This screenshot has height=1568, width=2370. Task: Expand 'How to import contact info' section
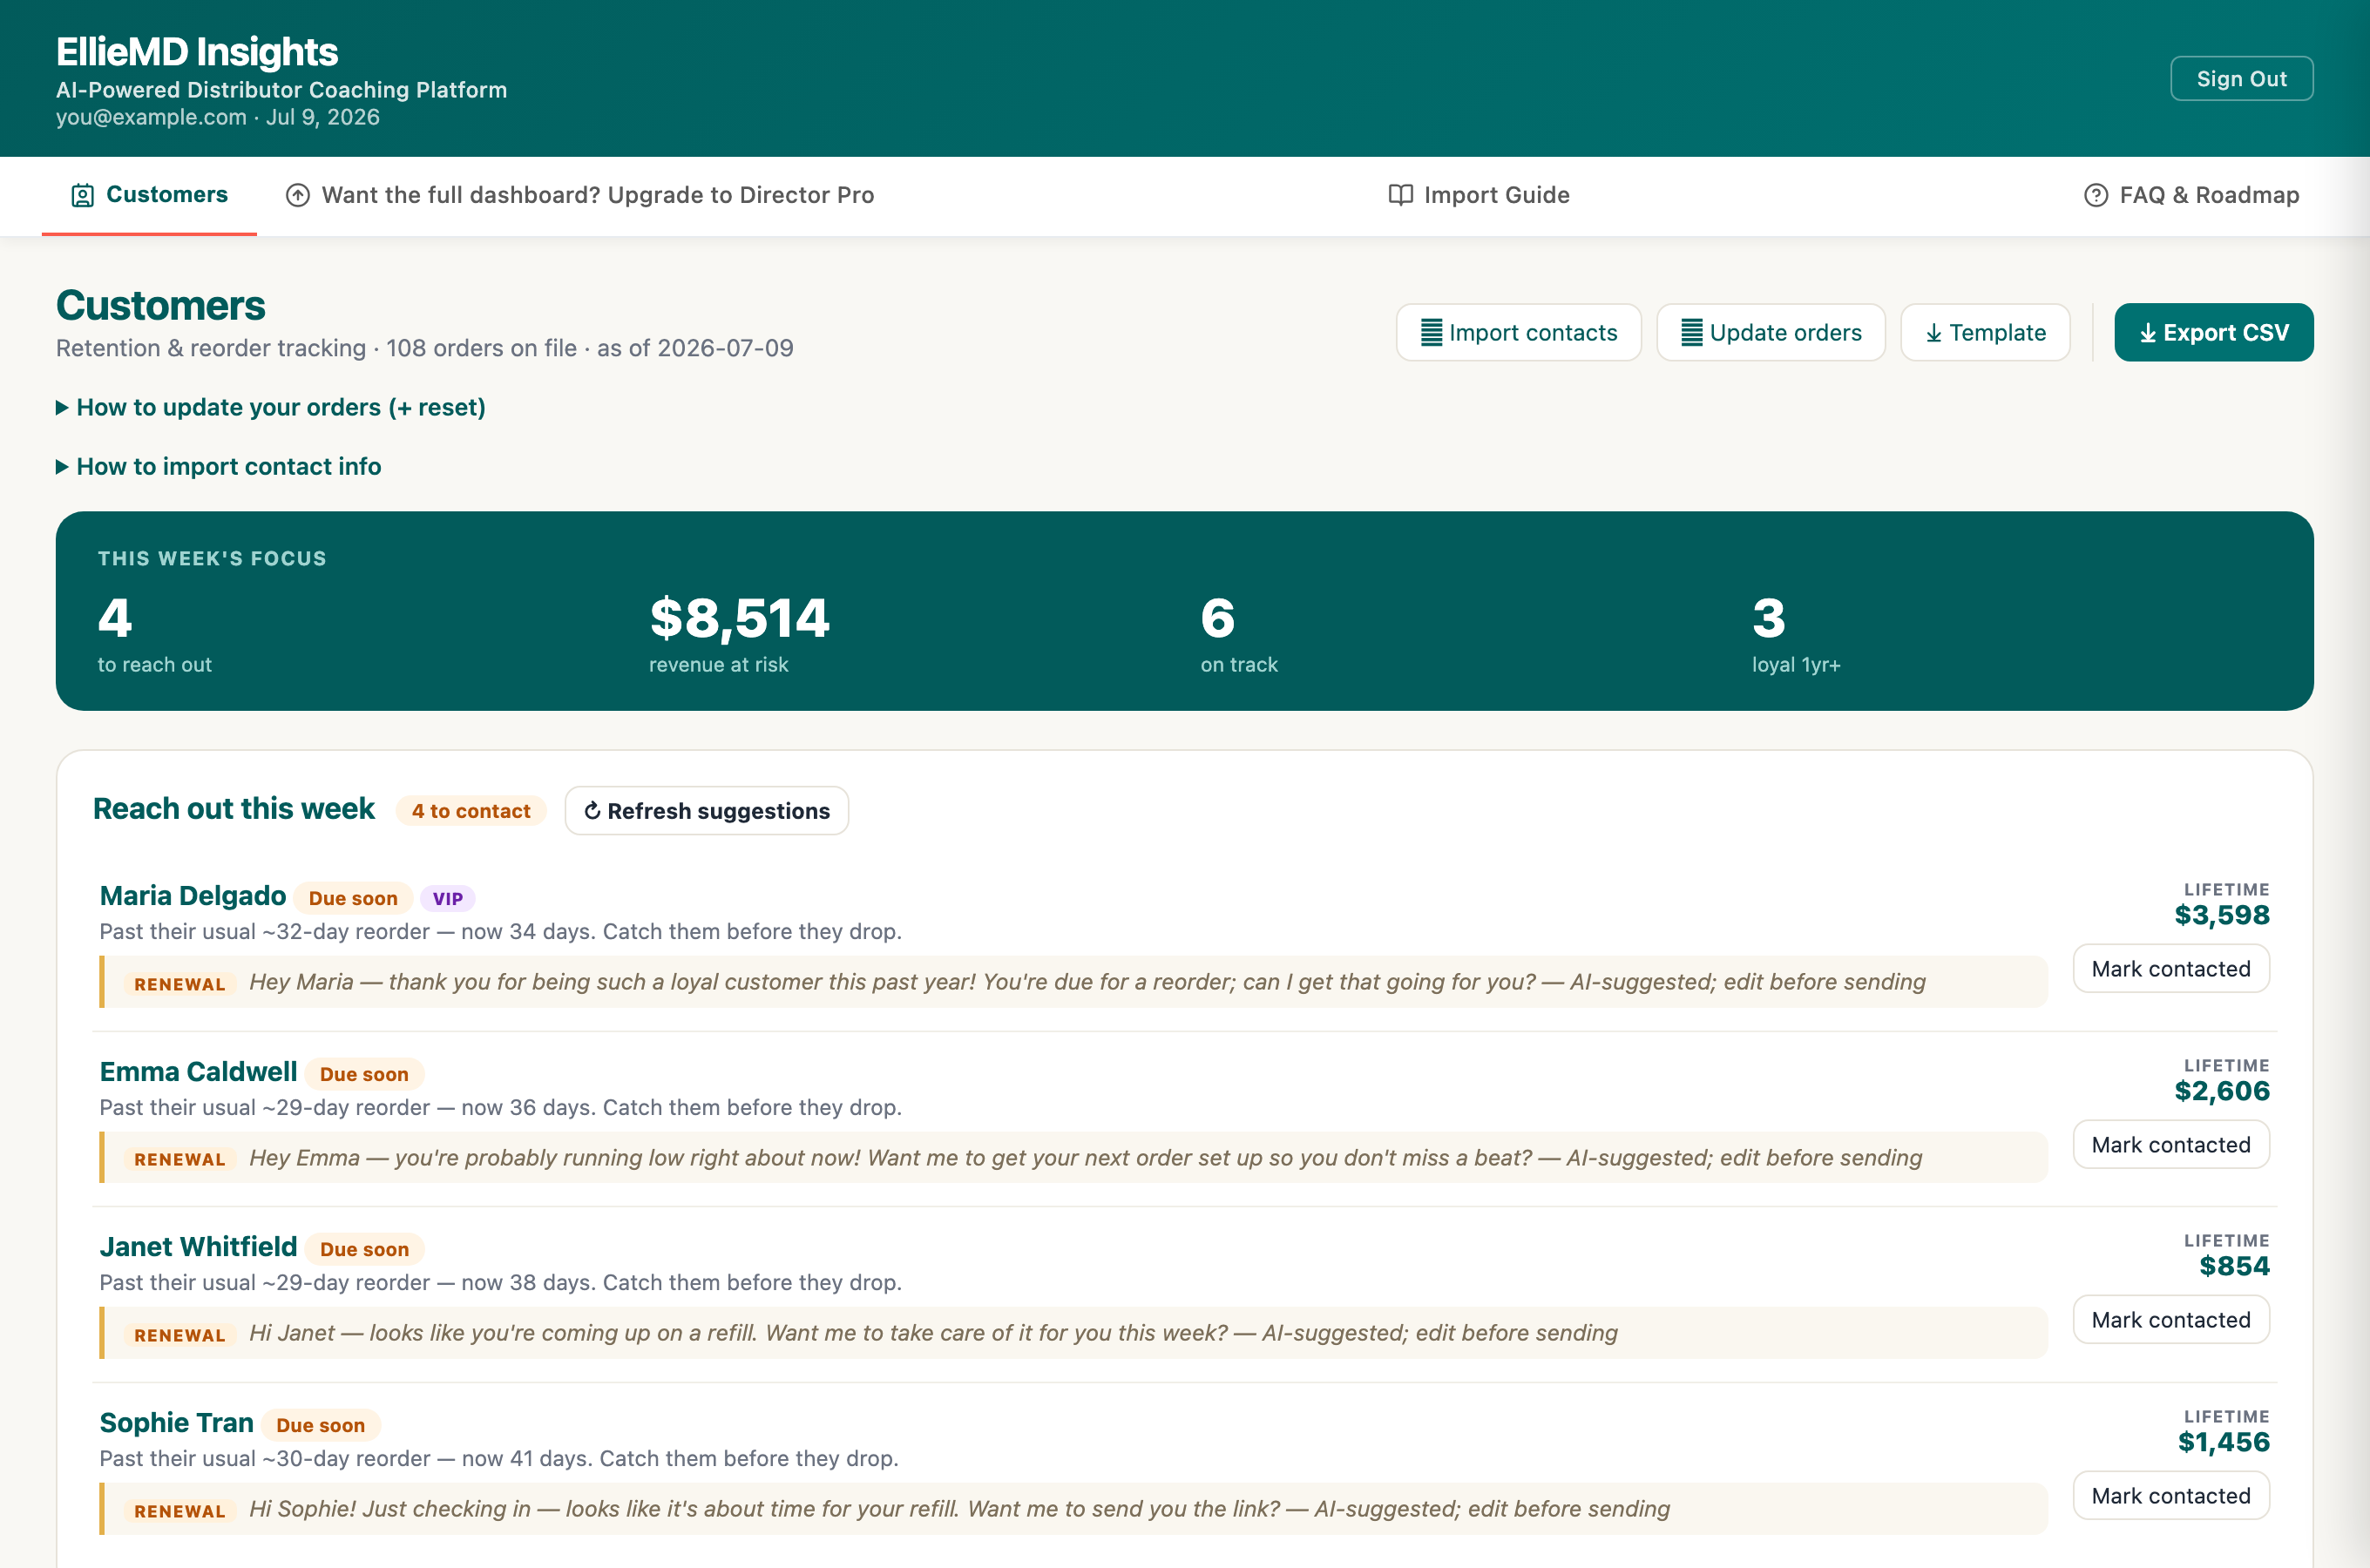(x=219, y=466)
